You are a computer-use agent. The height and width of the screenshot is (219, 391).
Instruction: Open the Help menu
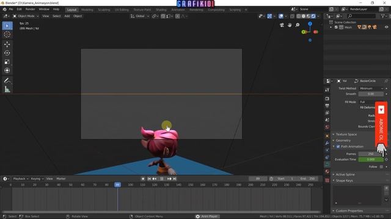(56, 10)
